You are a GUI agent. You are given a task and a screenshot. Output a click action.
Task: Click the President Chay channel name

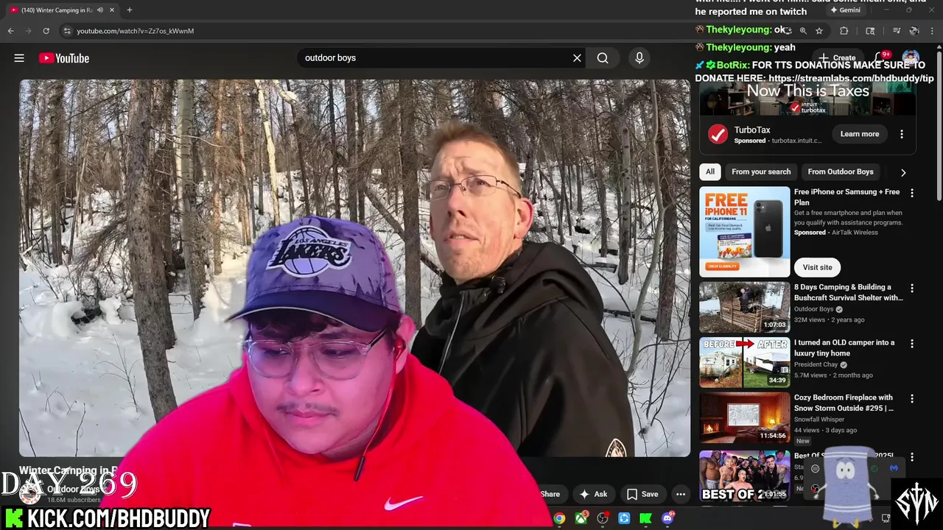pyautogui.click(x=816, y=364)
